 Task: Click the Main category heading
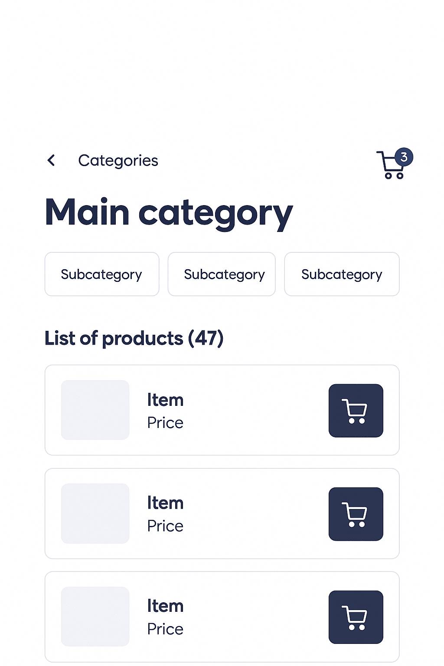pyautogui.click(x=169, y=212)
